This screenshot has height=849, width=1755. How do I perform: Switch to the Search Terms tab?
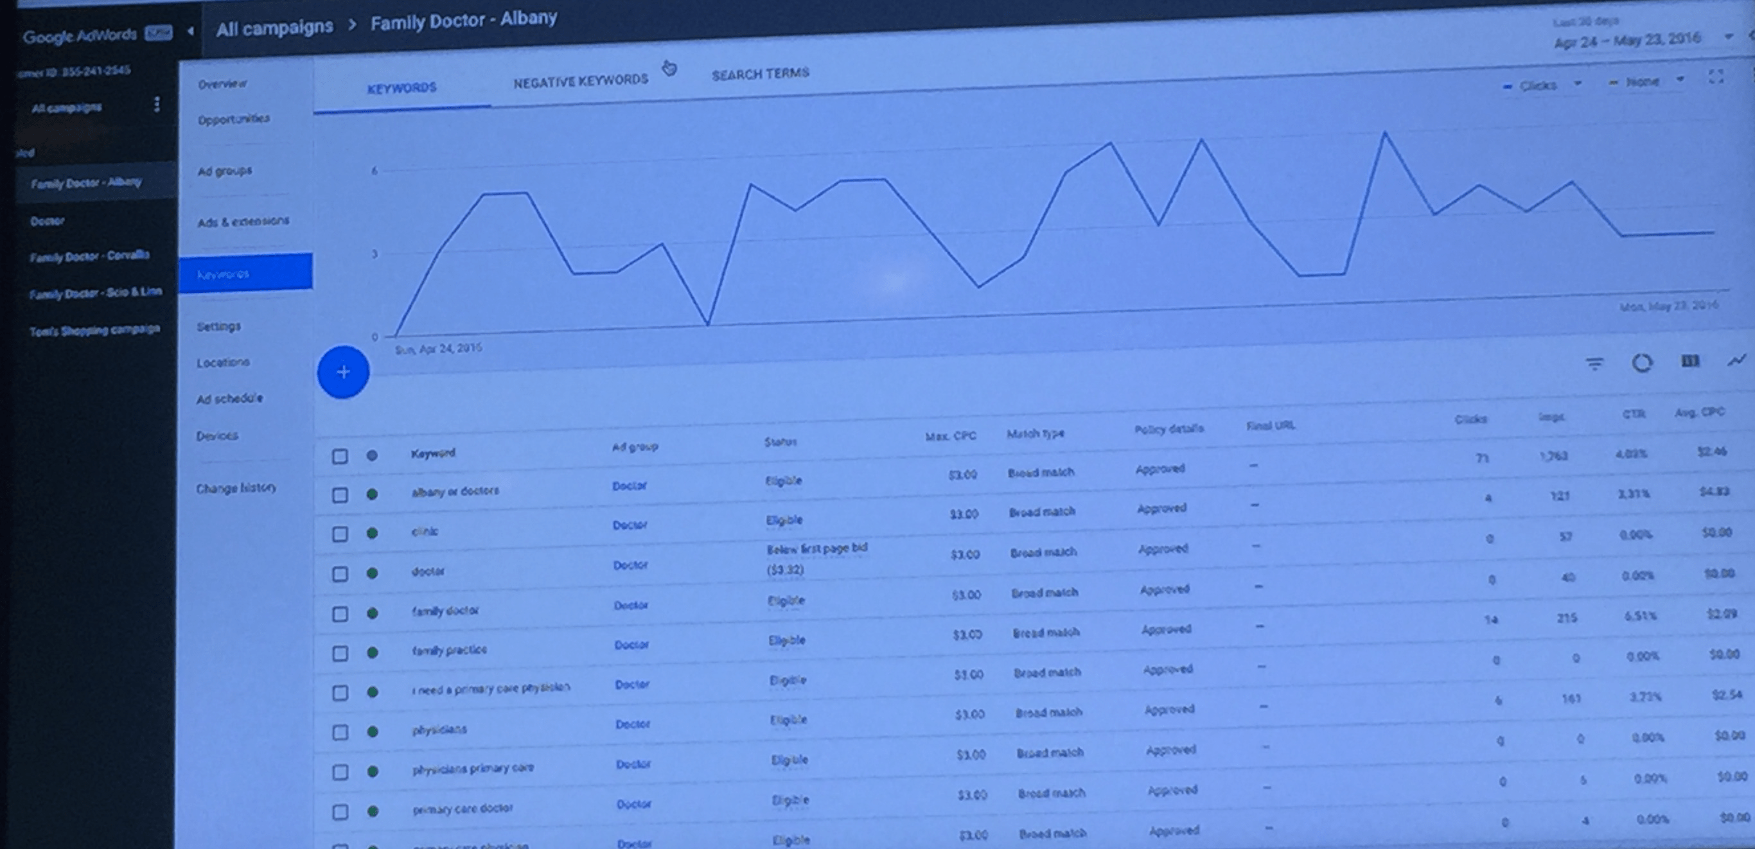(x=761, y=73)
